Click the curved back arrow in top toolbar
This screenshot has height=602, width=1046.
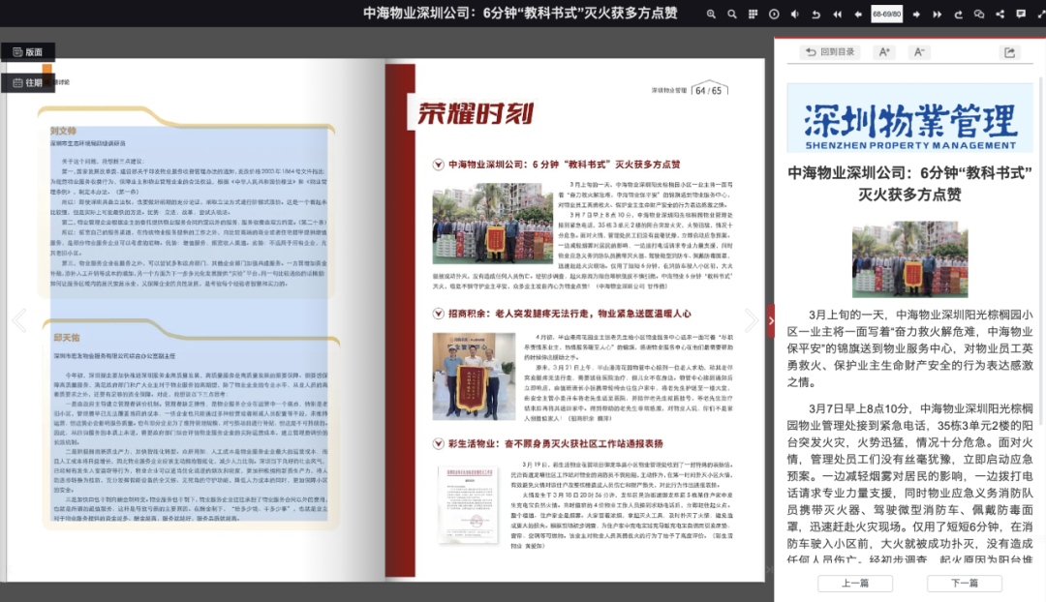click(815, 14)
